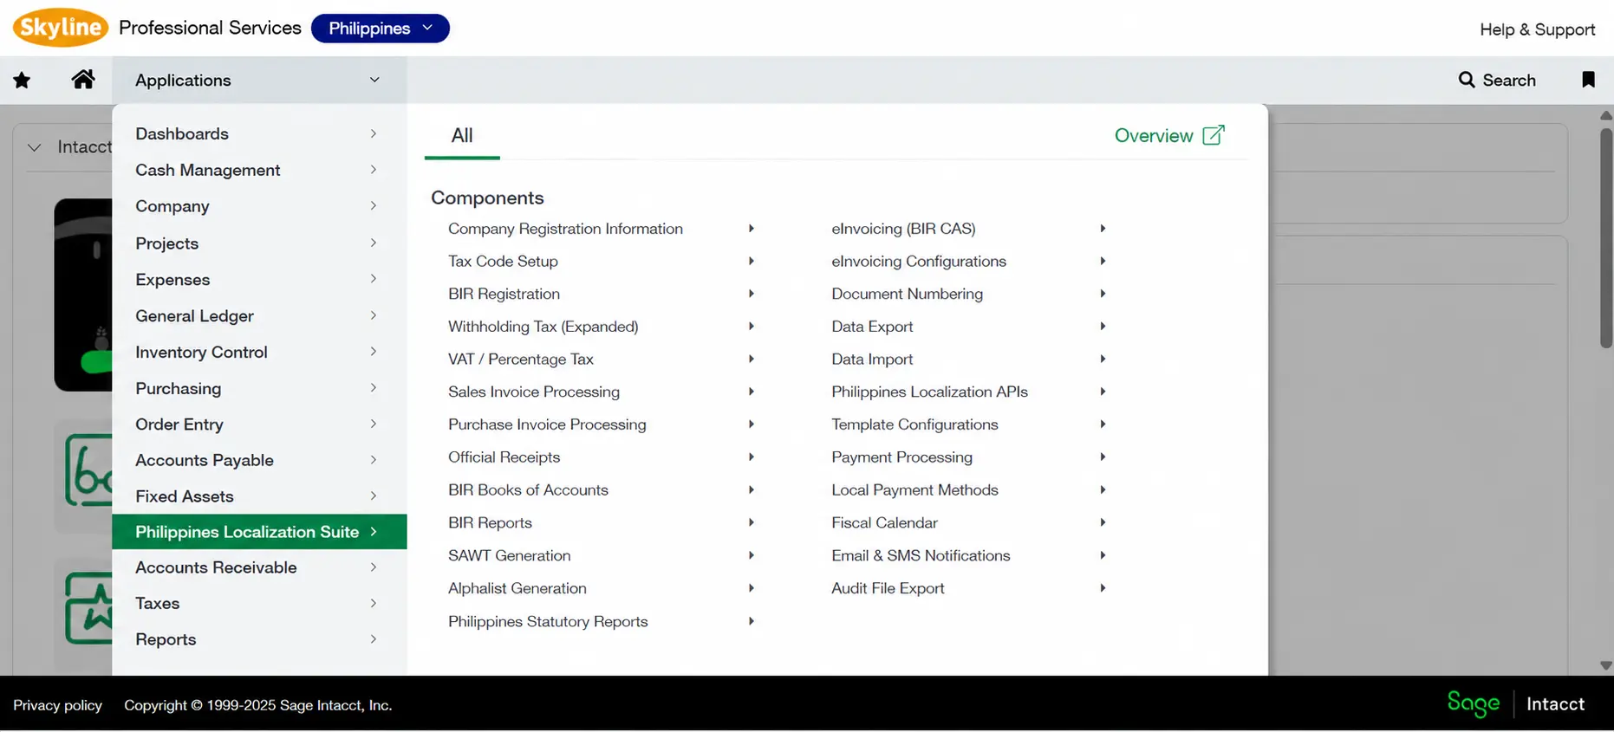Click the Sage Intacct footer logo
Image resolution: width=1614 pixels, height=732 pixels.
1516,703
